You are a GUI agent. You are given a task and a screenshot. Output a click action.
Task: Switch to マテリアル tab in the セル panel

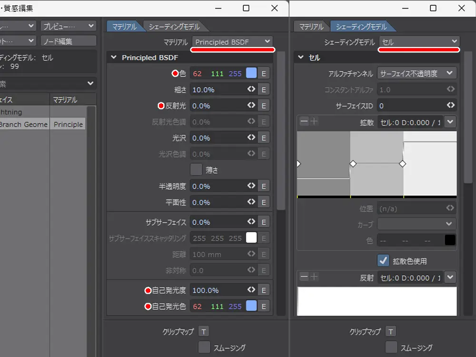(x=309, y=27)
